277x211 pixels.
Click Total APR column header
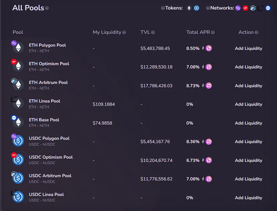(x=198, y=32)
